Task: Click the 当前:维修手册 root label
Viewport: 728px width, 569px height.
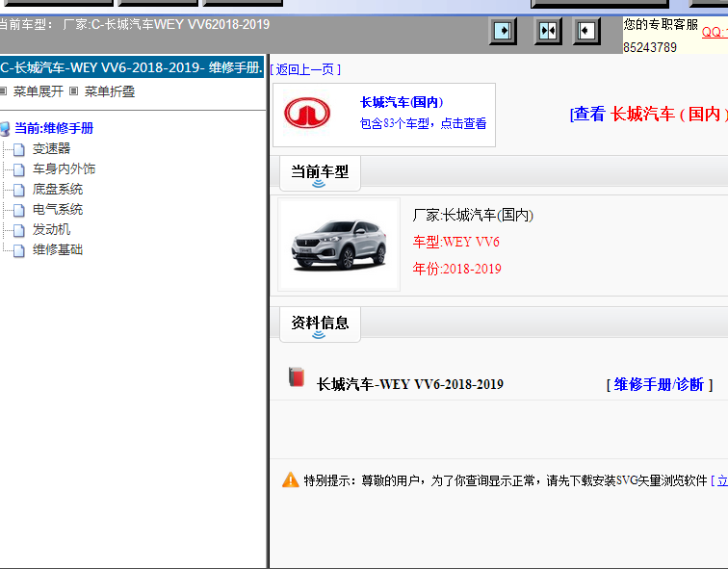Action: coord(54,128)
